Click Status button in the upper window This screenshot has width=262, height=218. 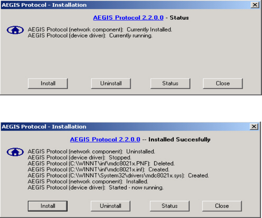[x=170, y=83]
